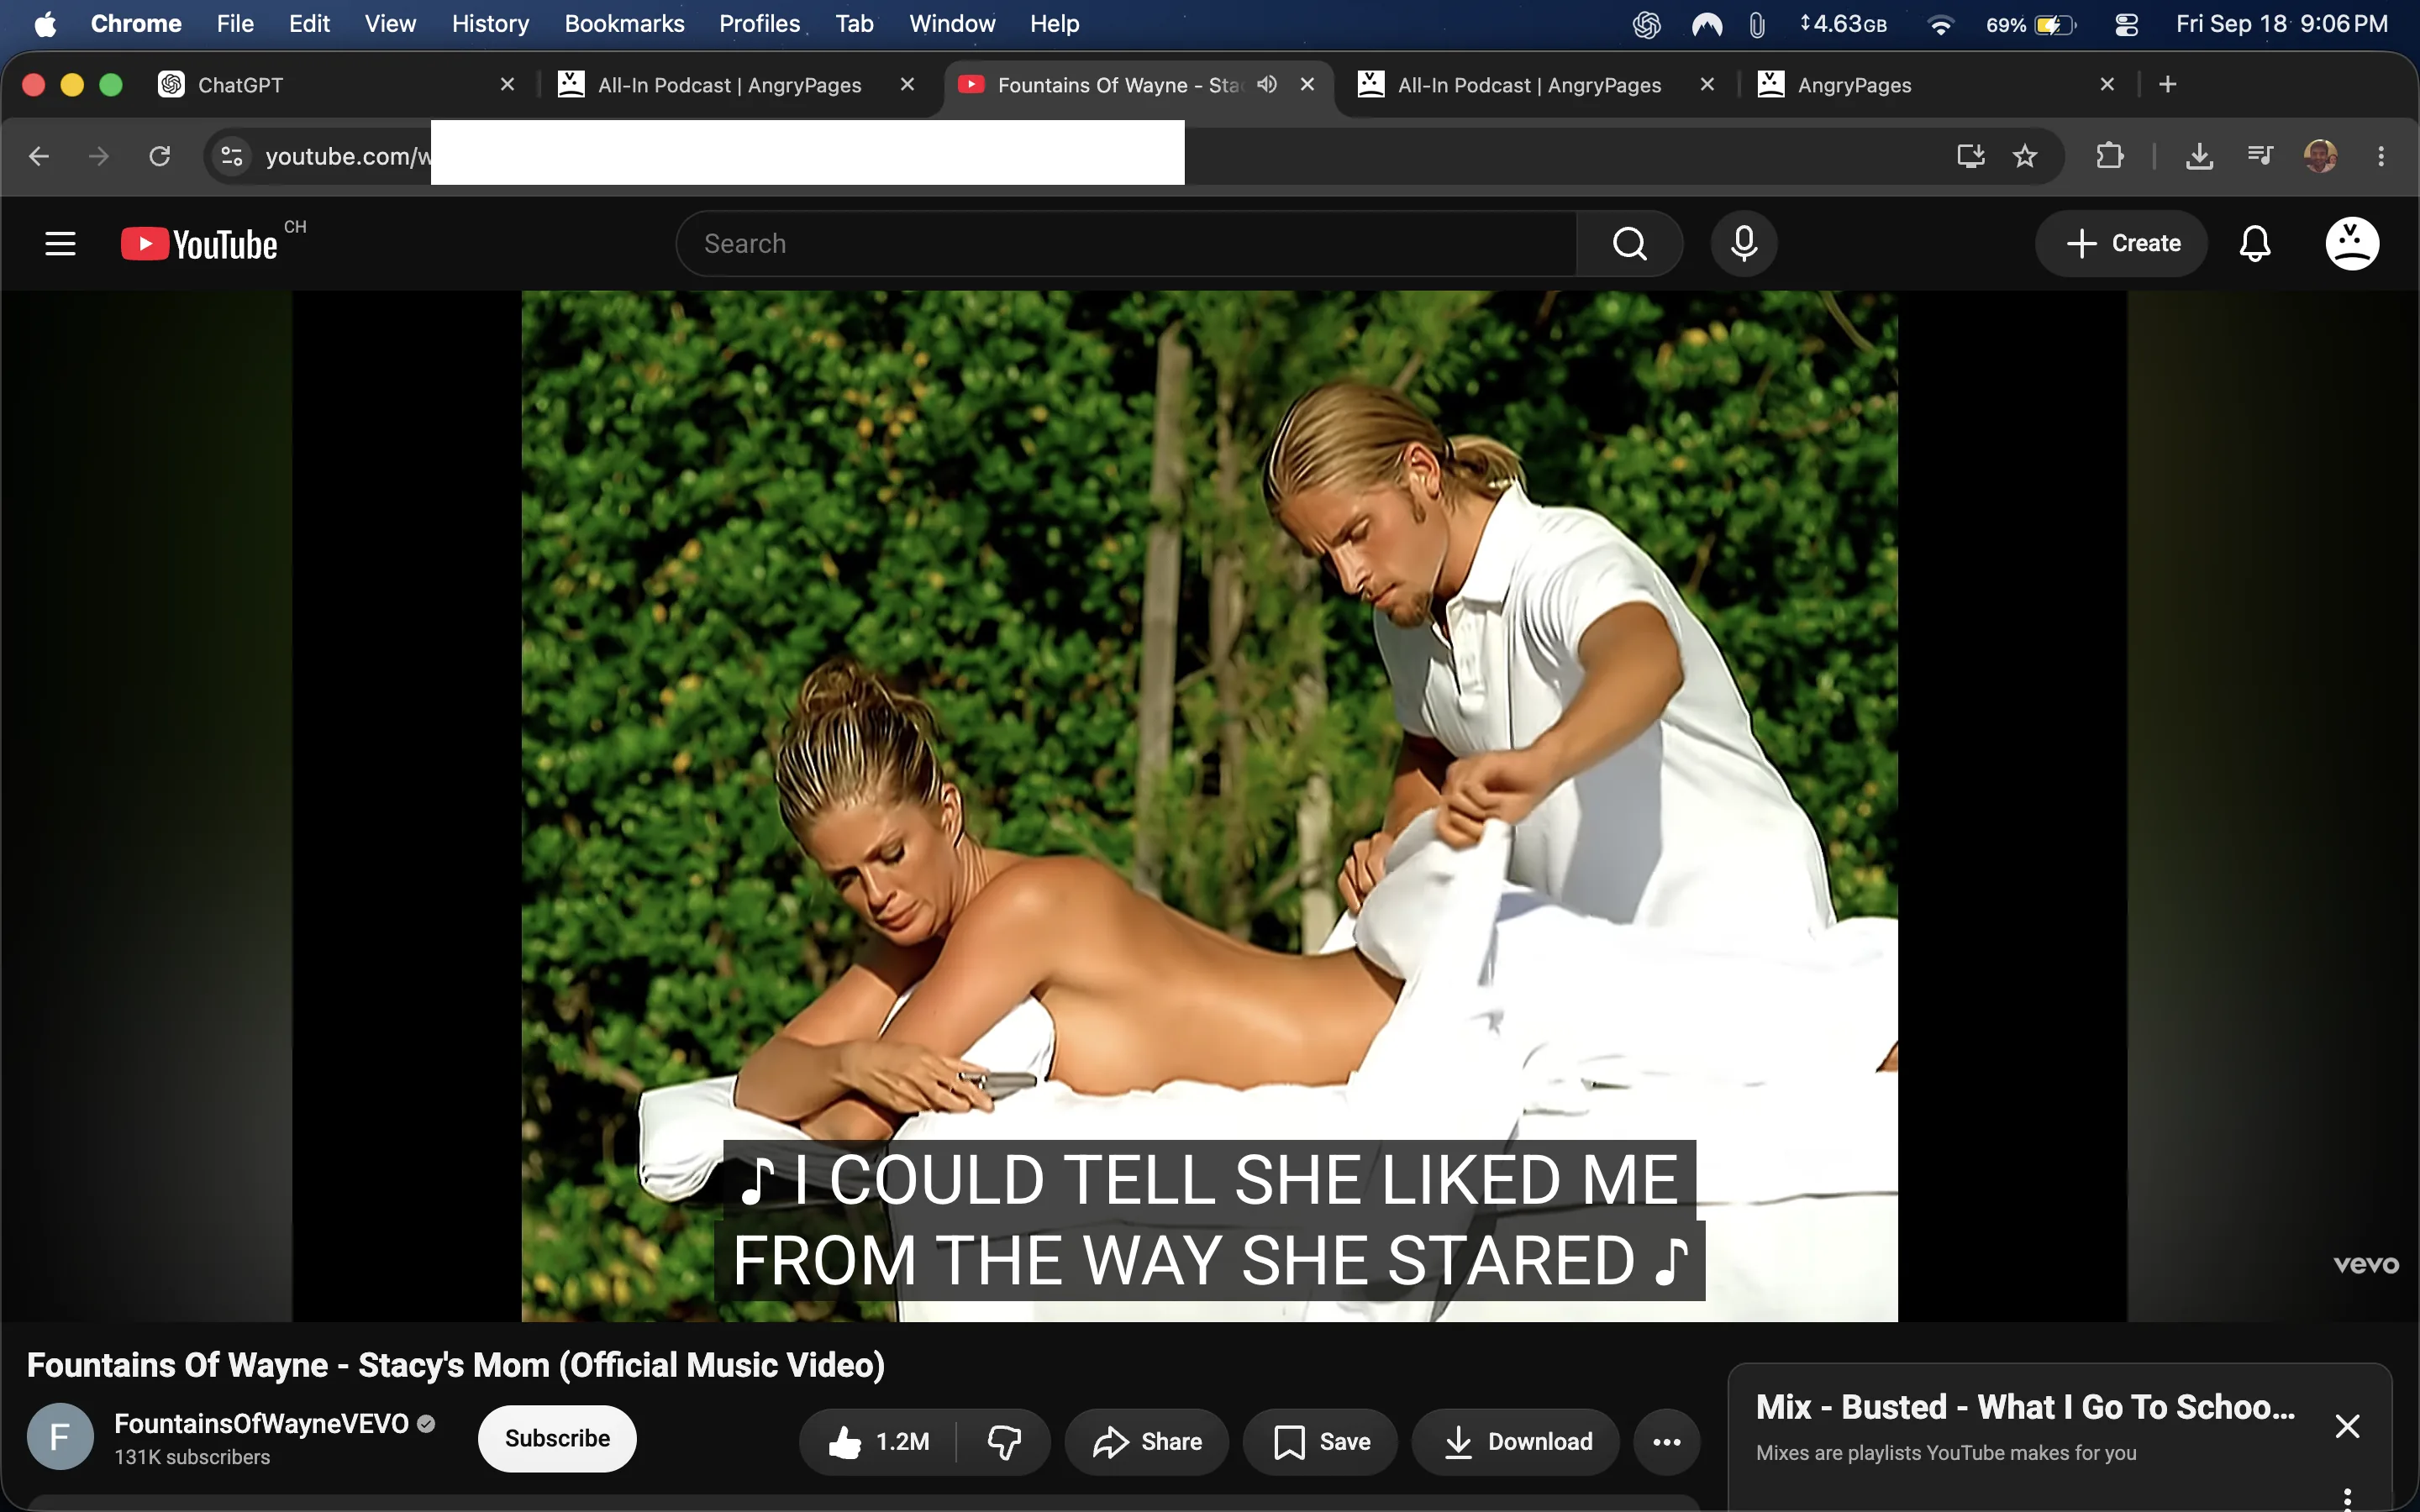This screenshot has height=1512, width=2420.
Task: Click the magnifying glass search button
Action: click(1630, 243)
